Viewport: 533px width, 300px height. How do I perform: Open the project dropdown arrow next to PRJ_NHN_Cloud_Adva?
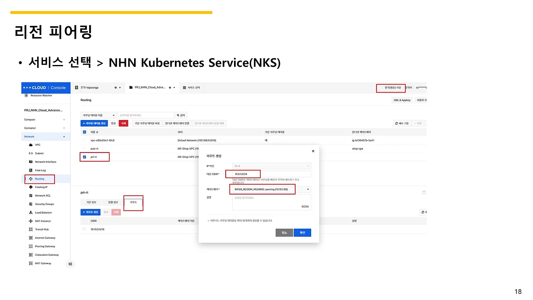[x=174, y=87]
